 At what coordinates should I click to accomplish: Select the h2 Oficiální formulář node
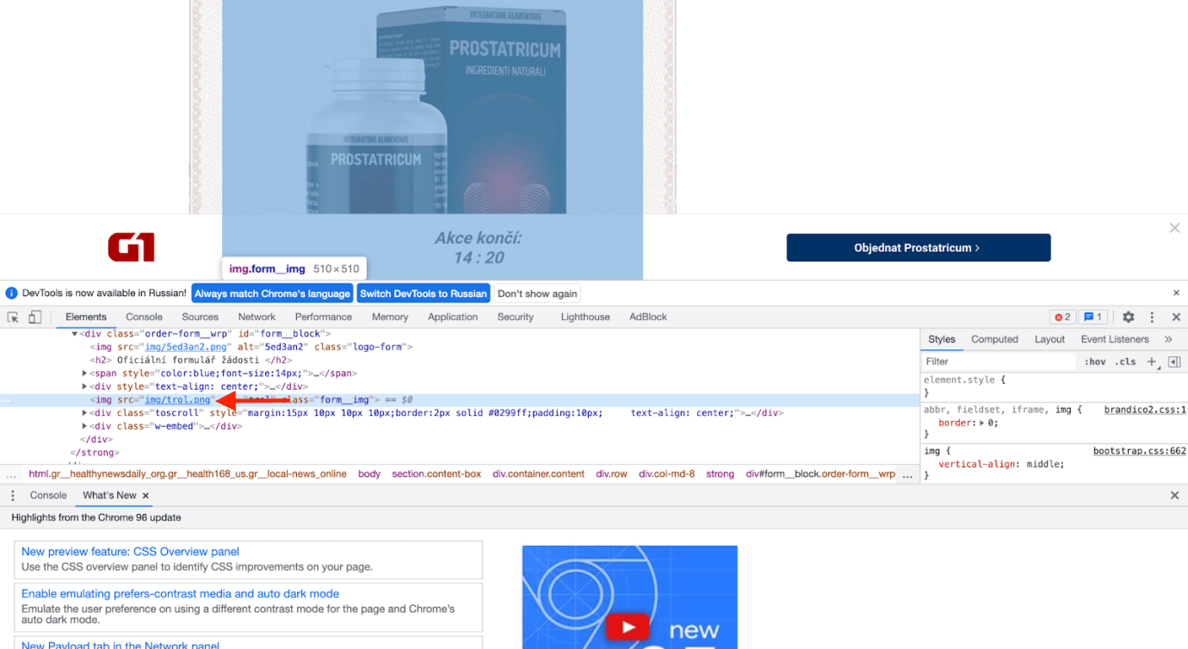click(191, 361)
